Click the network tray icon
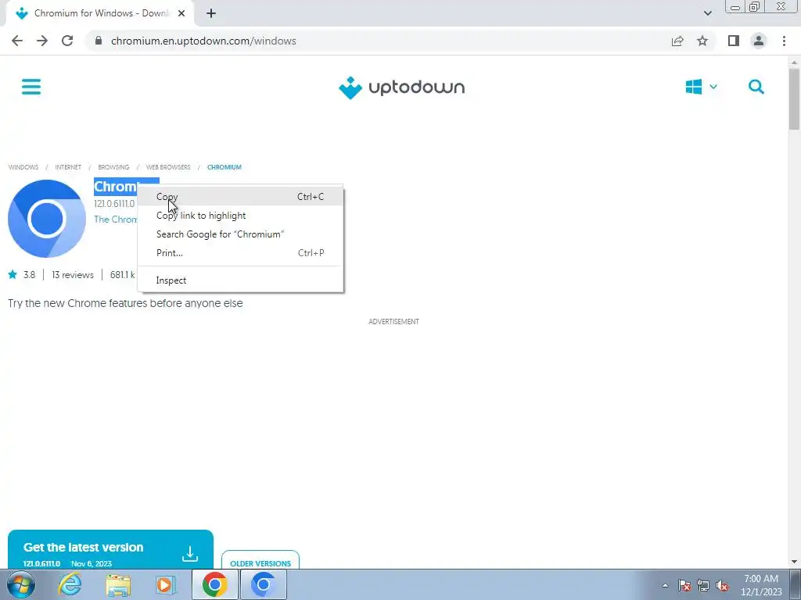 tap(703, 585)
